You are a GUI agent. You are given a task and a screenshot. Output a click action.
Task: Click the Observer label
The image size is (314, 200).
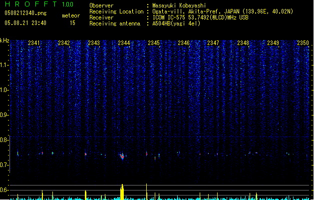[x=101, y=5]
